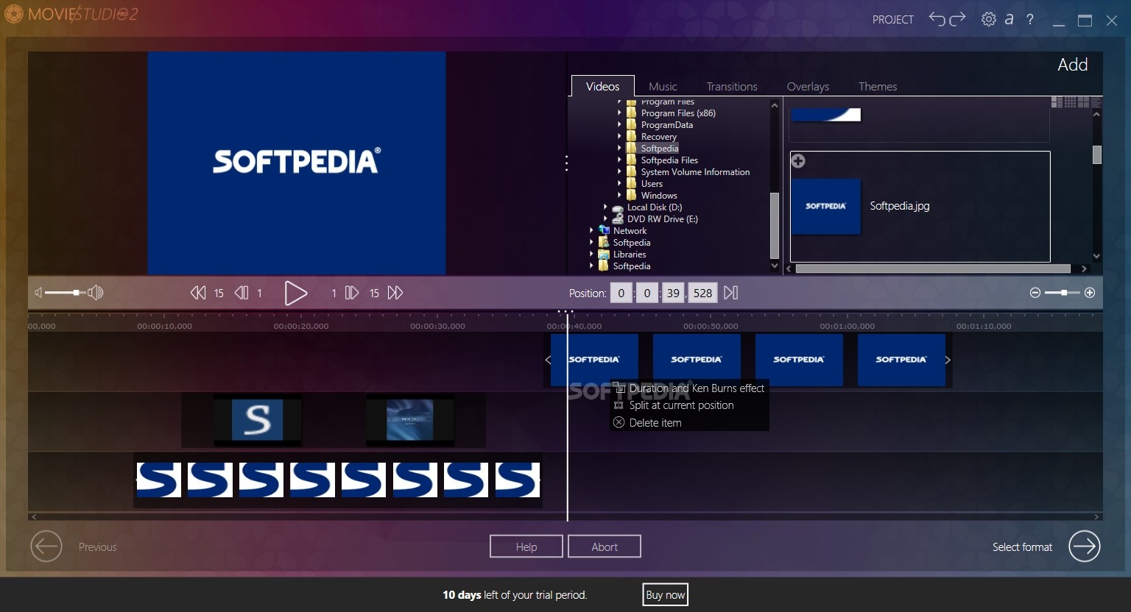
Task: Go back with the Previous circle arrow
Action: 46,547
